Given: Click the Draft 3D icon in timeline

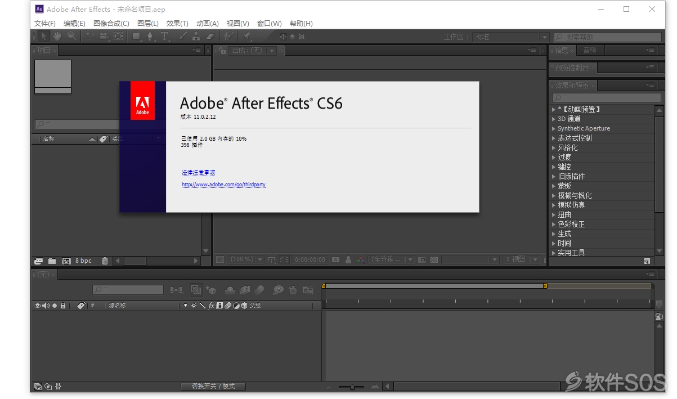Looking at the screenshot, I should (211, 290).
